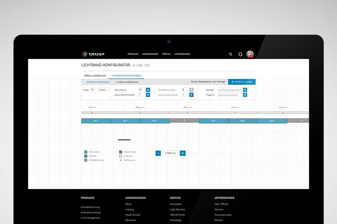The image size is (337, 224).
Task: Switch to Flexible Anordnung tab
Action: (x=127, y=82)
